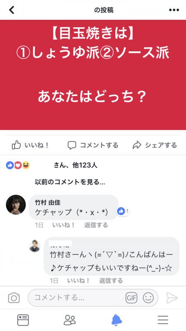Open the news feed tab icon
Viewport: 186px width, 331px height.
(23, 320)
